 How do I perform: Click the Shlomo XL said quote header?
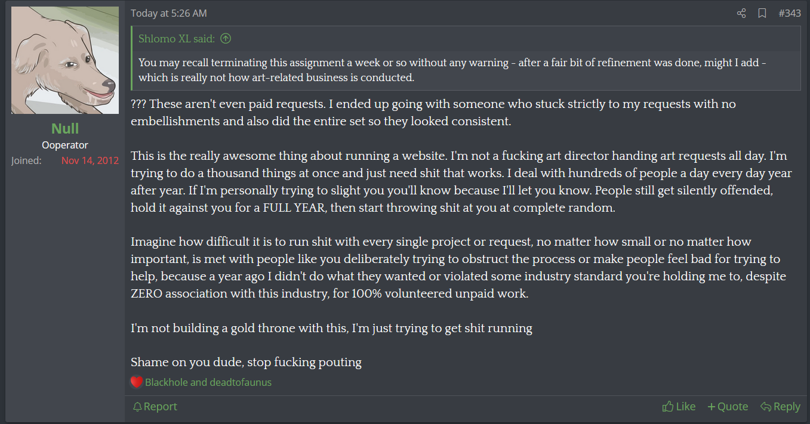pos(177,39)
